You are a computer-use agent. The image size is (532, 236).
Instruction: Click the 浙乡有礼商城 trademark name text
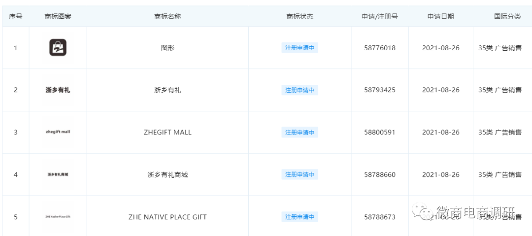167,175
